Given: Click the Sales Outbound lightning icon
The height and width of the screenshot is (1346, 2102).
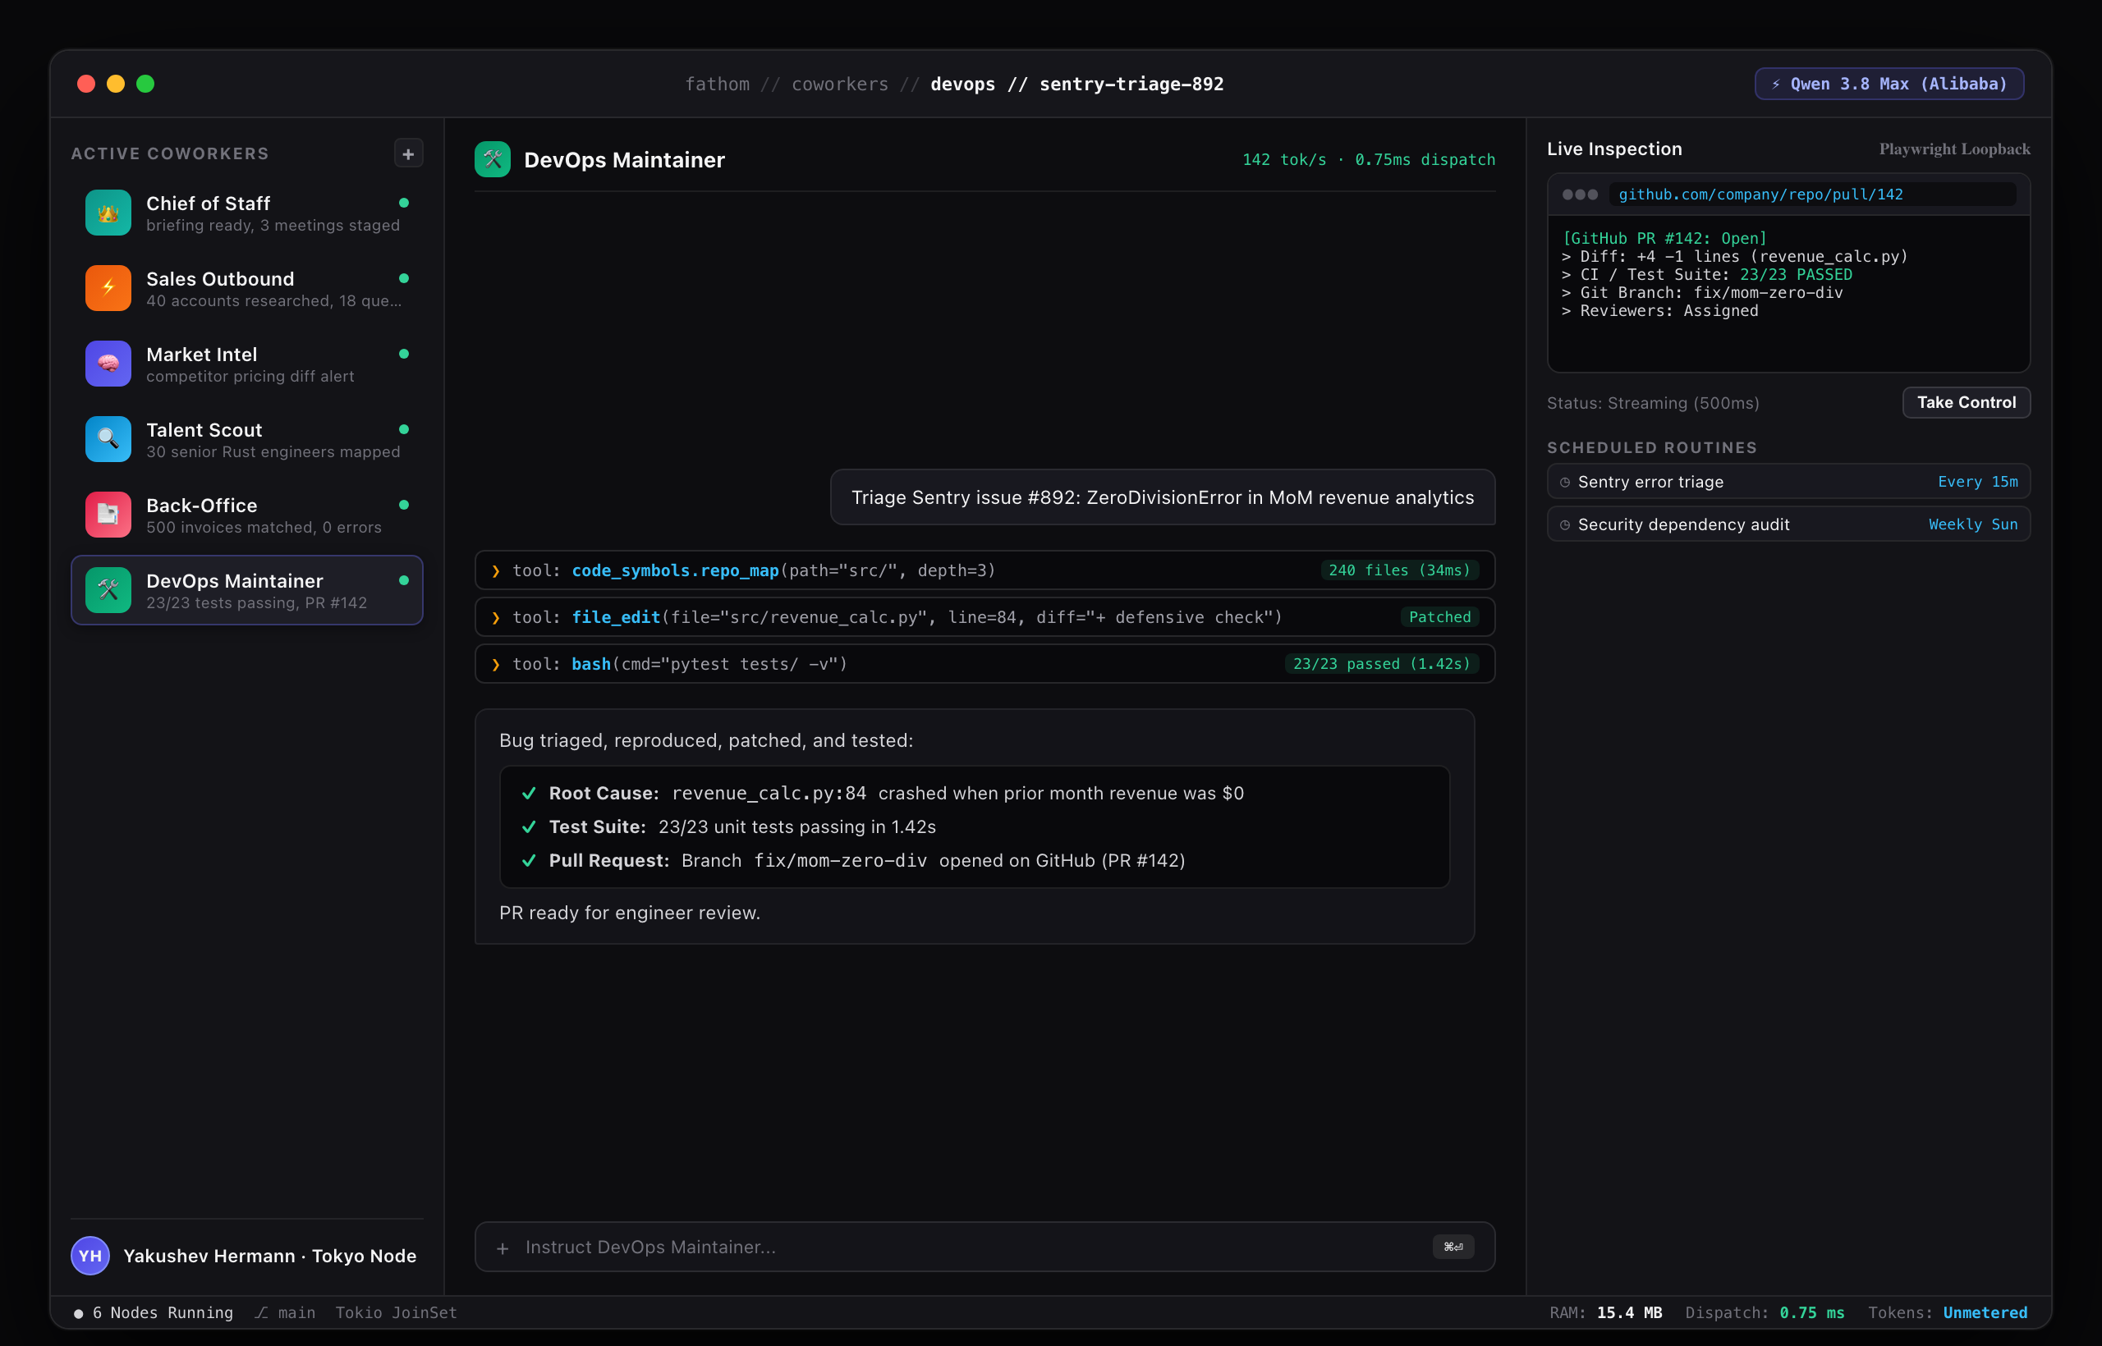Looking at the screenshot, I should [108, 287].
